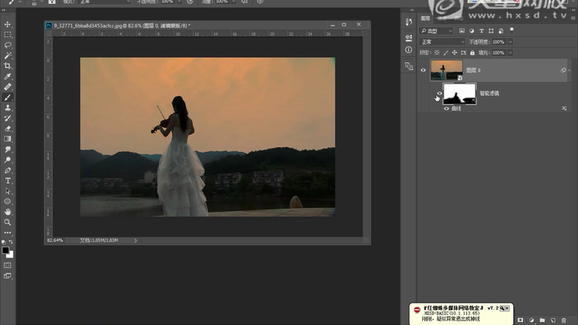578x325 pixels.
Task: Select the Hand tool
Action: (8, 212)
